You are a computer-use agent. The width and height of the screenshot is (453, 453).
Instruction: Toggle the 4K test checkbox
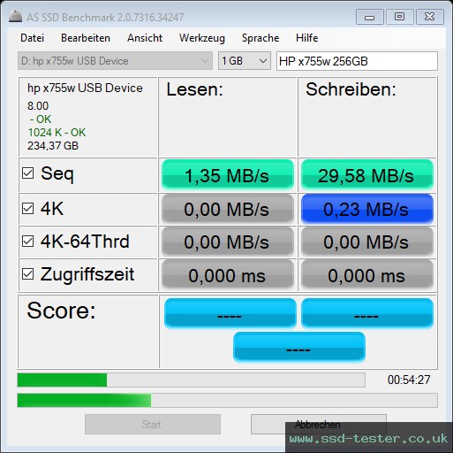27,209
